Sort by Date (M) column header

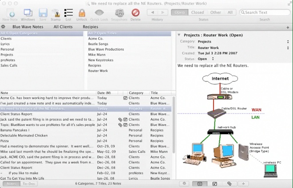tap(107, 93)
